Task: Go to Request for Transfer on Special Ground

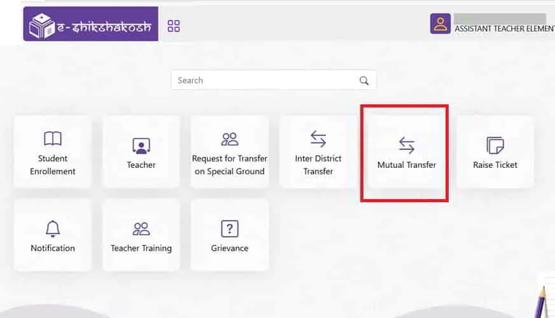Action: [230, 165]
